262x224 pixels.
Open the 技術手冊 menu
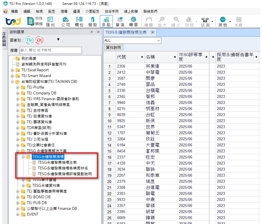pos(112,11)
